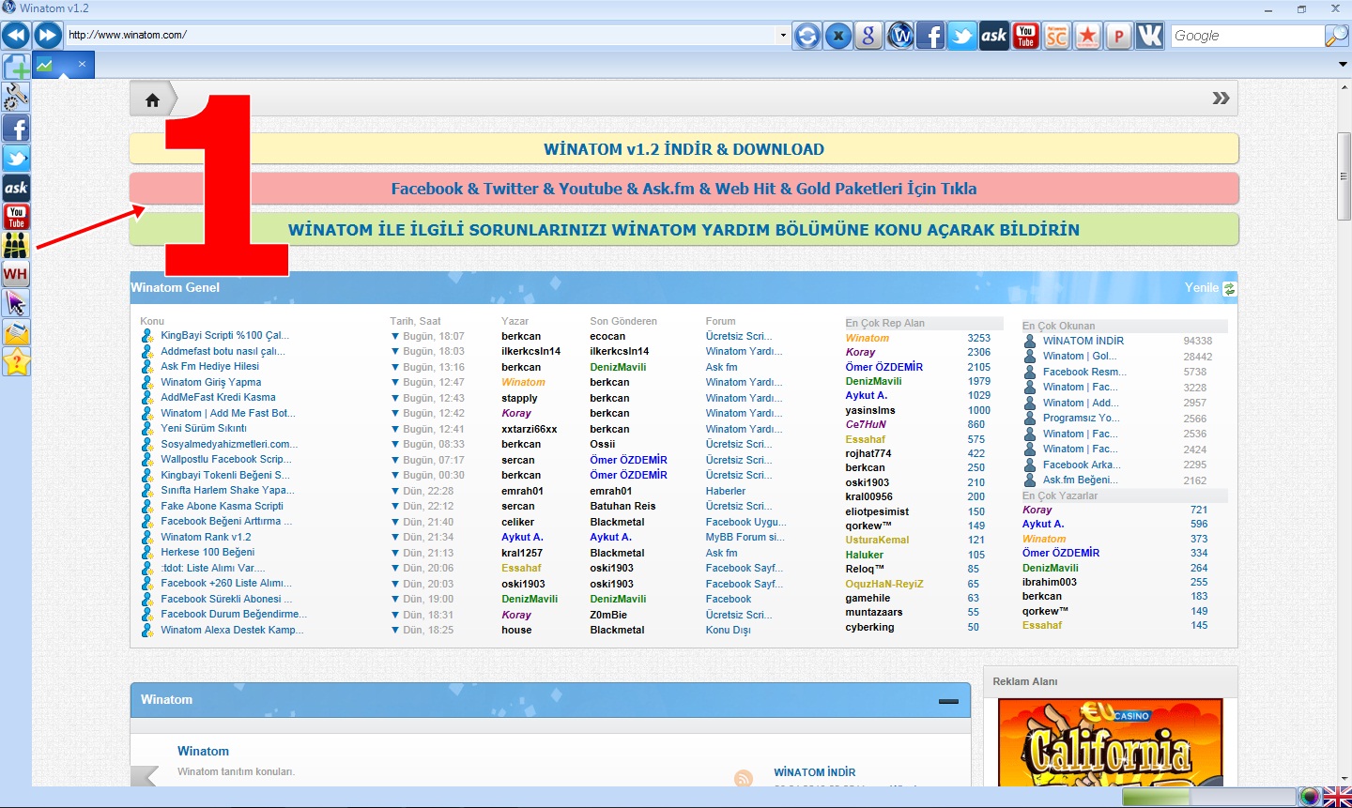This screenshot has height=808, width=1352.
Task: View Ömer ÖZDEMİR in the En Çok Rep Alan list
Action: [883, 367]
